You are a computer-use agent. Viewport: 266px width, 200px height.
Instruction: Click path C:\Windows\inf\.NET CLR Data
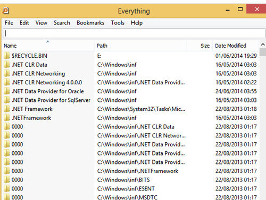click(x=136, y=127)
